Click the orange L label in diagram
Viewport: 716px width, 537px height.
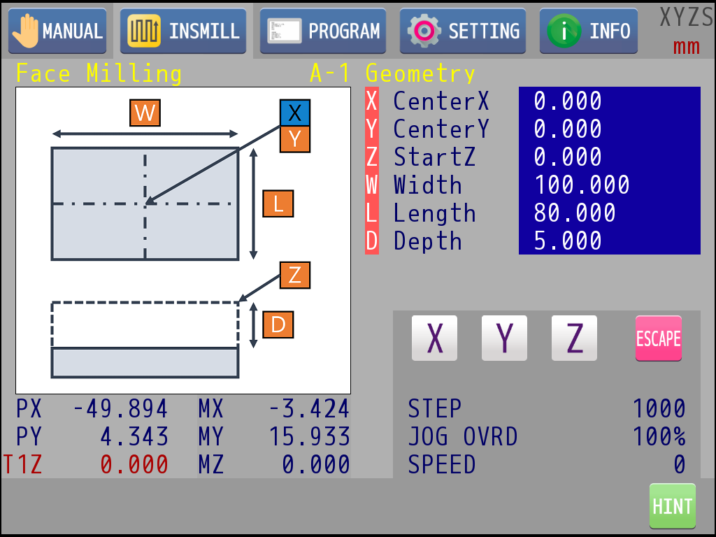coord(278,204)
